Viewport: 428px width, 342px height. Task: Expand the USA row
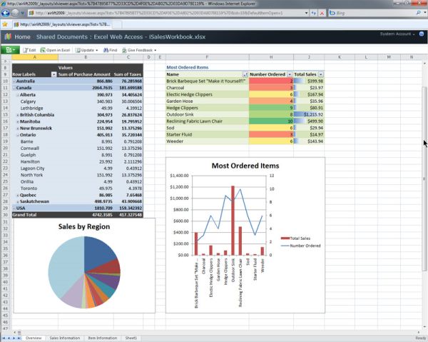click(14, 208)
